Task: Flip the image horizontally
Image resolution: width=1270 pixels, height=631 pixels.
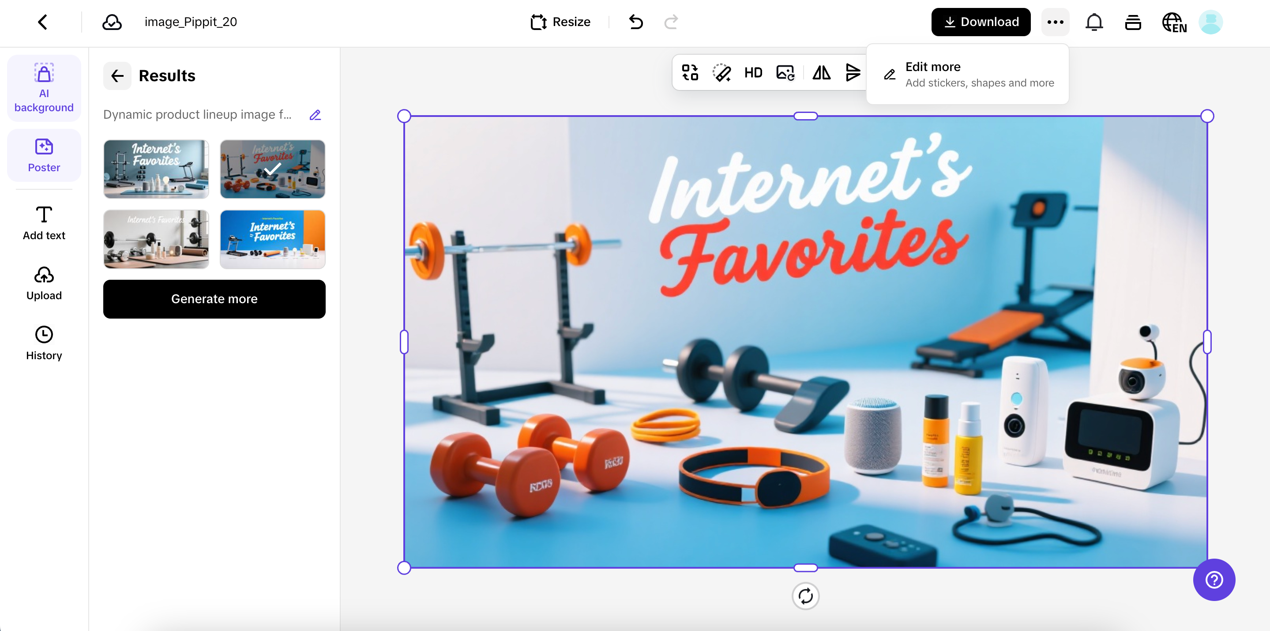Action: point(821,72)
